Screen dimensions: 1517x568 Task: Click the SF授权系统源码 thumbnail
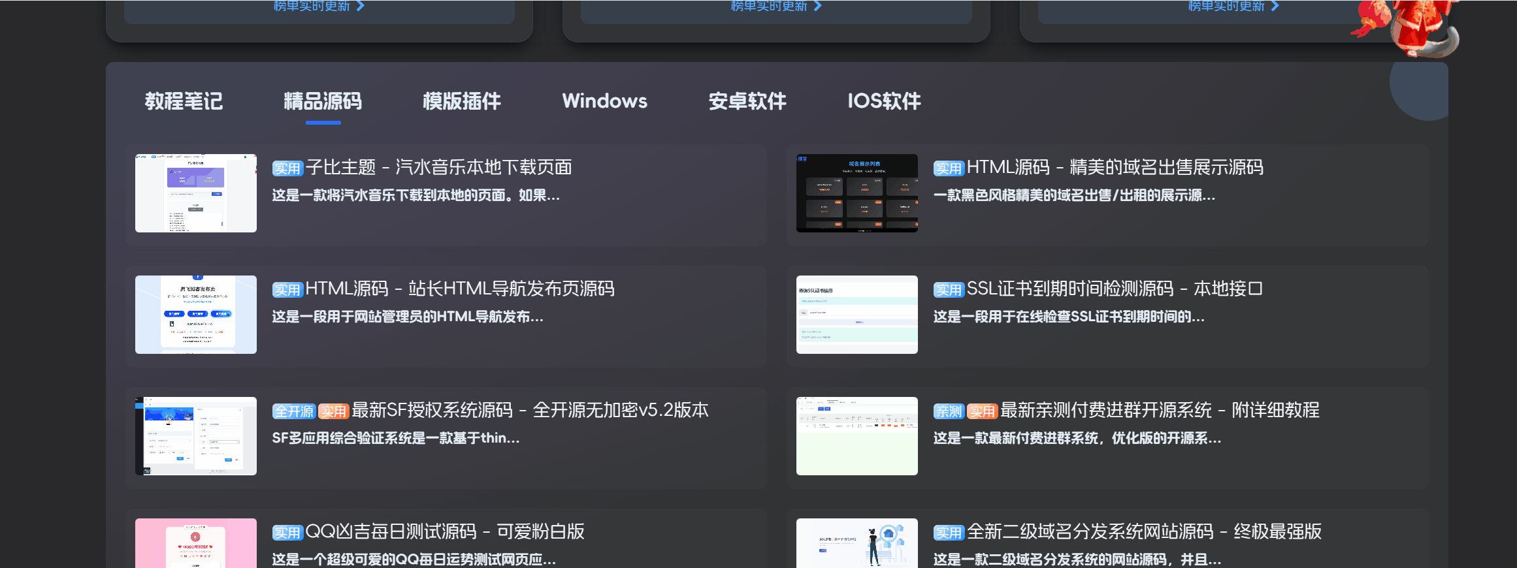(196, 436)
